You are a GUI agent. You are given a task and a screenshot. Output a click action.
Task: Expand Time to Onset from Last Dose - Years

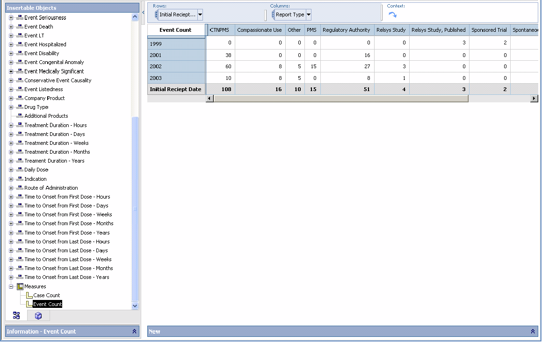11,278
